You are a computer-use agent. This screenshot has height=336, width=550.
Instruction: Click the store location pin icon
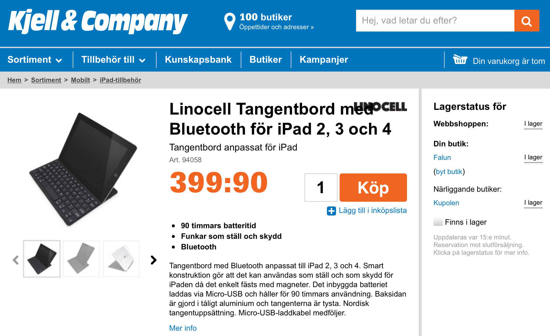(230, 21)
